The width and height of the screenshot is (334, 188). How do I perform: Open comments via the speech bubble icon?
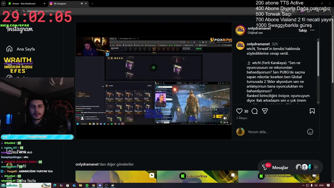click(255, 111)
